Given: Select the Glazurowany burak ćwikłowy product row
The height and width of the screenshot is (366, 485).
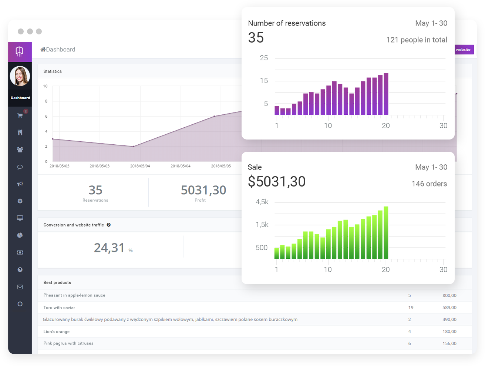Looking at the screenshot, I should tap(255, 319).
